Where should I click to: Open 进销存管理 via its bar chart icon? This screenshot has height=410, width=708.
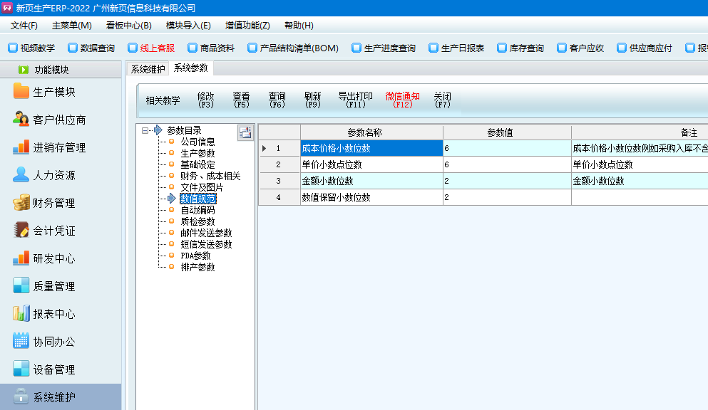(x=21, y=147)
